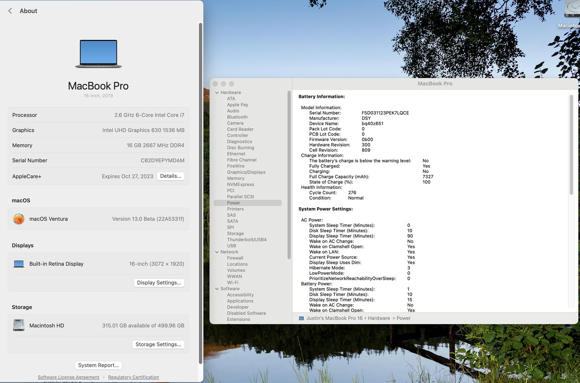Click the Battery Information pane scrollbar
Screen dimensions: 580x383
point(571,145)
